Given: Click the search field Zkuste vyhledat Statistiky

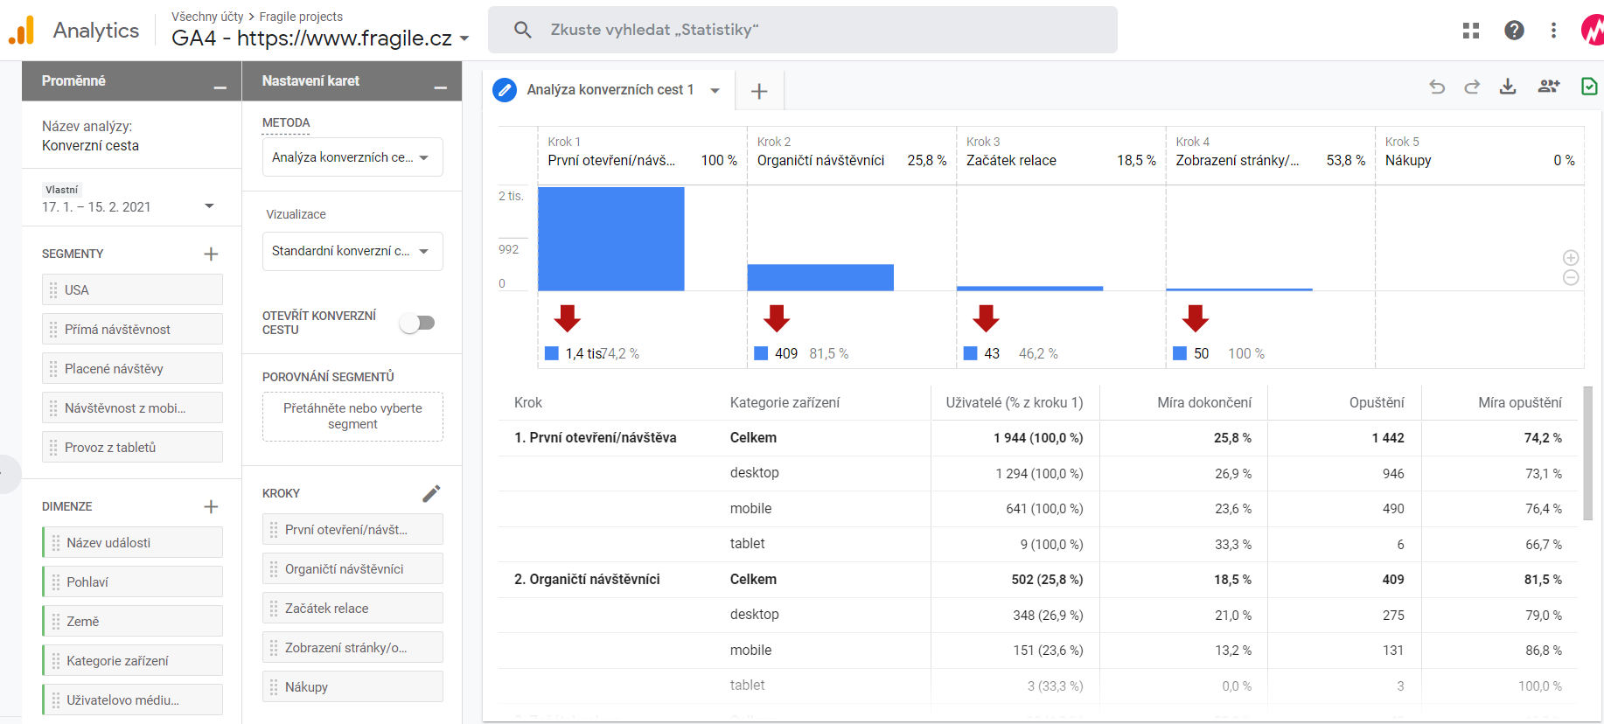Looking at the screenshot, I should point(803,30).
